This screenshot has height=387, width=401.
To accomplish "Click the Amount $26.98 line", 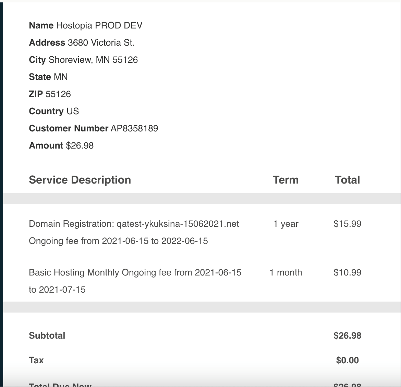I will pos(61,146).
